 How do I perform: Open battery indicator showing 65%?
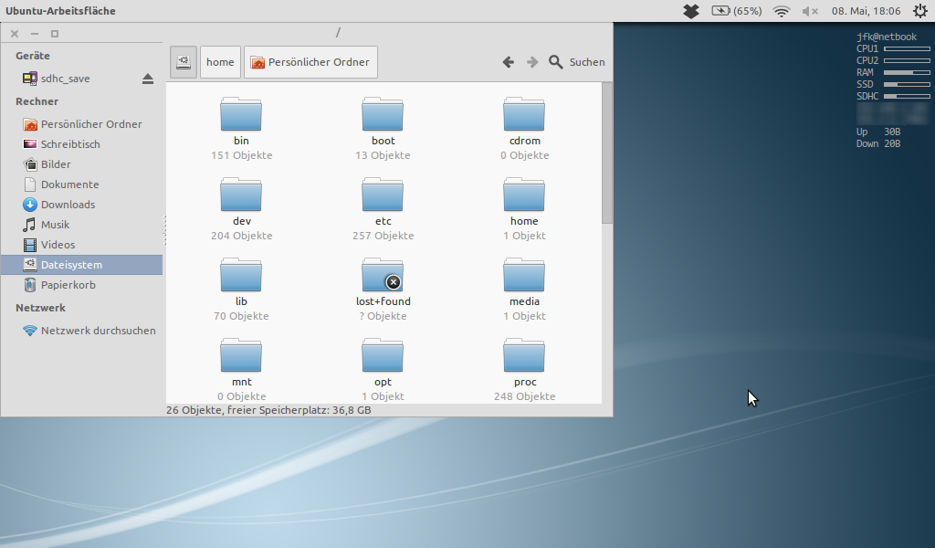pos(737,11)
